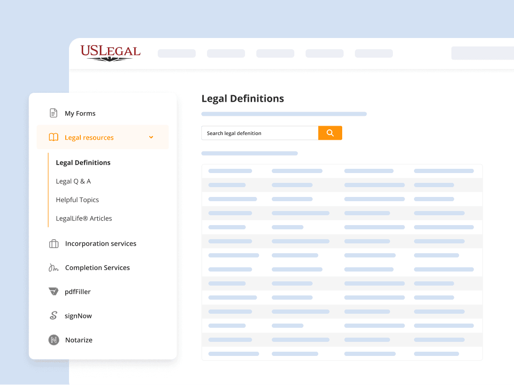Click the Notarize logo icon
This screenshot has width=514, height=385.
(54, 340)
